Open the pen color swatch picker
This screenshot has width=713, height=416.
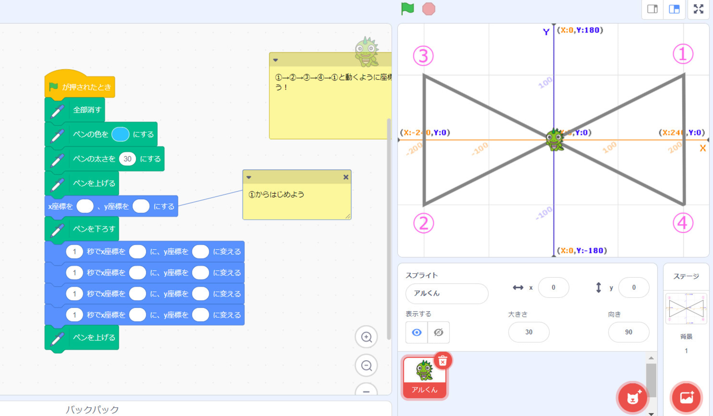(120, 134)
